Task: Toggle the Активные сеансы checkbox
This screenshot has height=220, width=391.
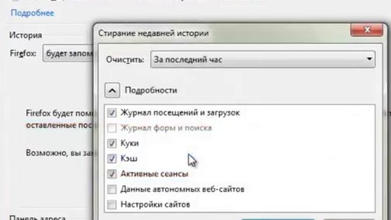Action: (x=112, y=174)
